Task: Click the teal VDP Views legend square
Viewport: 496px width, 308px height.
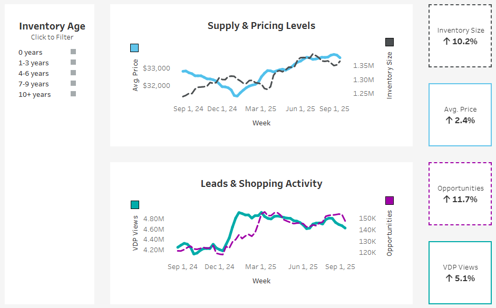Action: coord(135,205)
